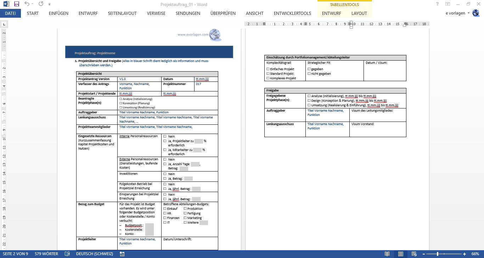The height and width of the screenshot is (258, 484).
Task: Click the zoom out minus button
Action: tap(423, 254)
